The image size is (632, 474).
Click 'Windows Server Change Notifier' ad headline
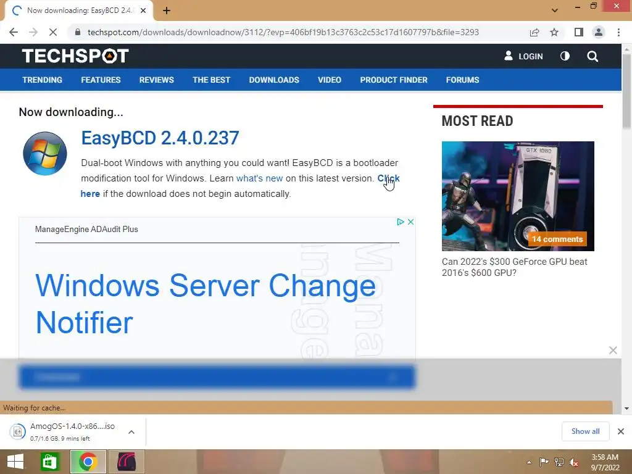click(206, 304)
